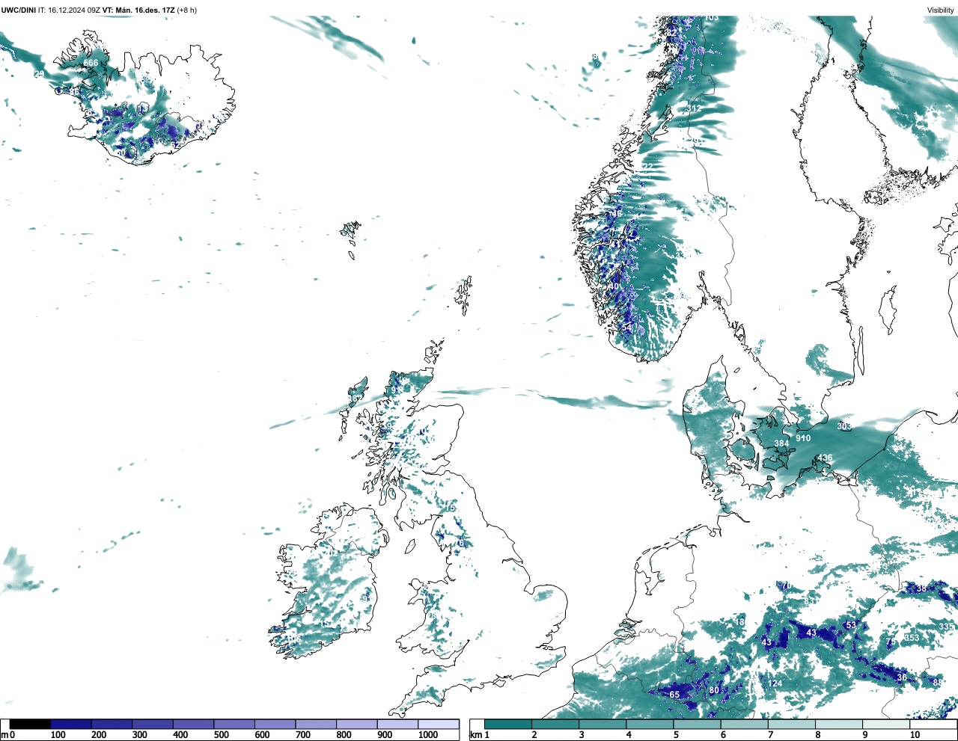Click the 15 value over northern England
The image size is (958, 741).
tap(450, 508)
